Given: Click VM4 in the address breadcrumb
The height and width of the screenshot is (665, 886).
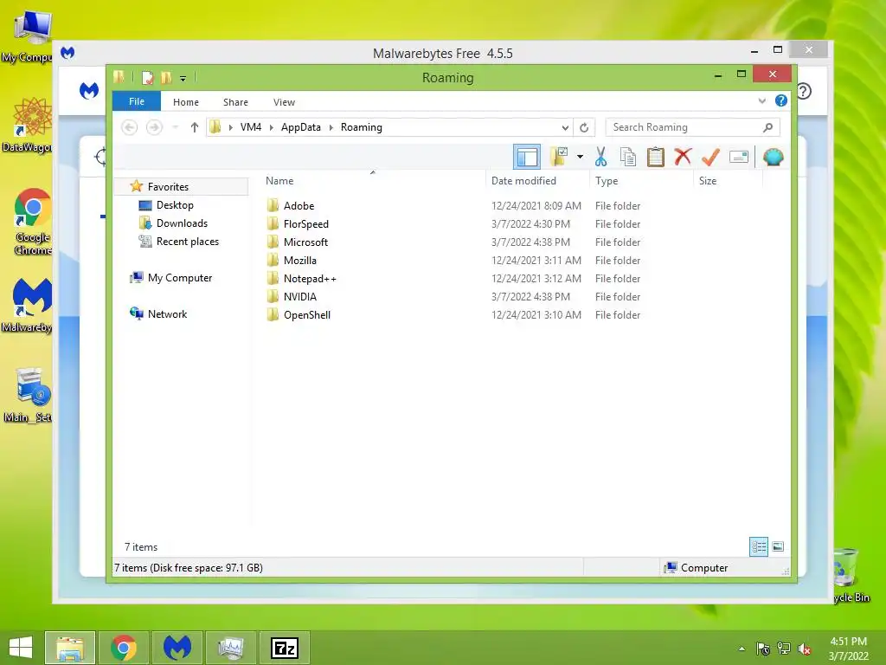Looking at the screenshot, I should click(x=251, y=127).
